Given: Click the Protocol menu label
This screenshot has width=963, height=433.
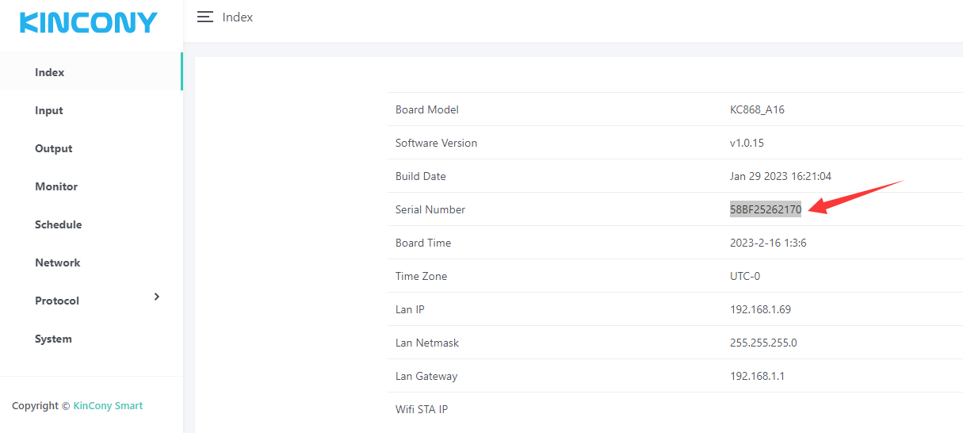Looking at the screenshot, I should tap(57, 301).
